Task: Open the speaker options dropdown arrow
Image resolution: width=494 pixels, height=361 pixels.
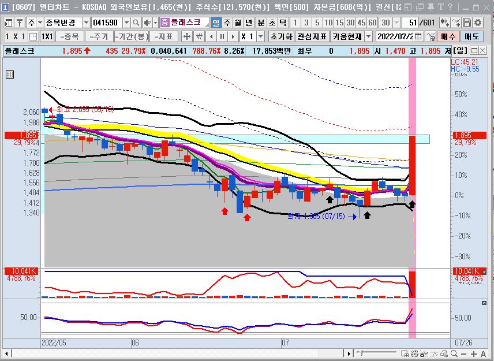Action: [155, 23]
